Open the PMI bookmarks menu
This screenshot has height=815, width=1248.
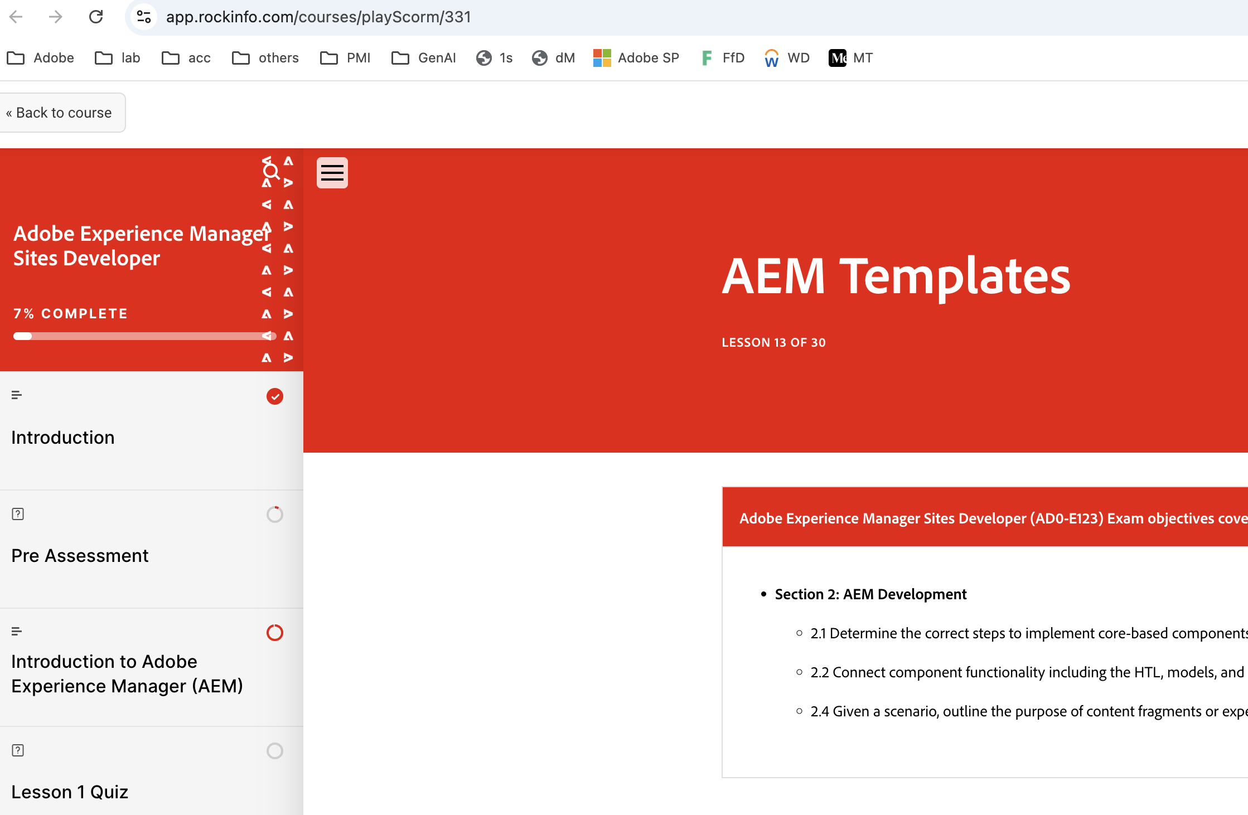coord(345,57)
